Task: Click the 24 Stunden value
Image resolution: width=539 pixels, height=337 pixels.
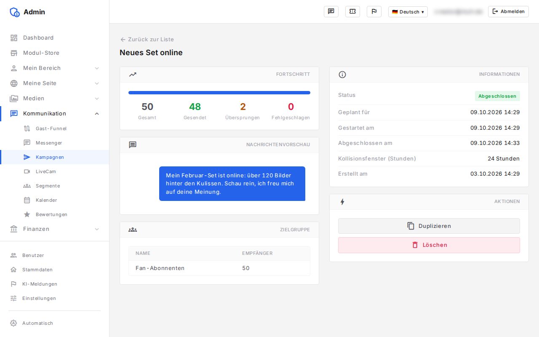Action: tap(504, 159)
